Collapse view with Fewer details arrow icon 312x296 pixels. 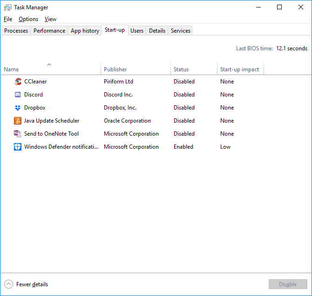point(8,284)
